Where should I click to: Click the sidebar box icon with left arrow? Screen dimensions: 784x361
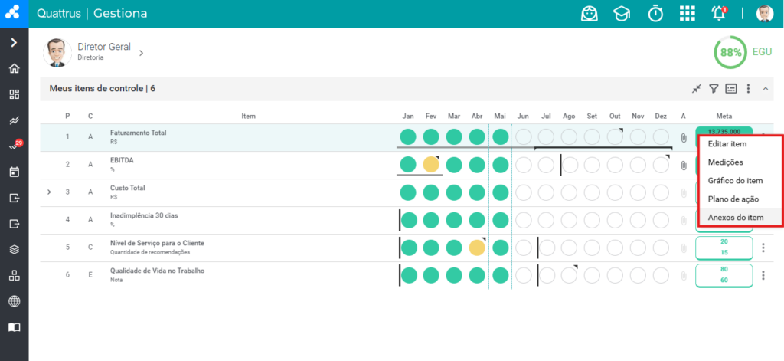[14, 199]
